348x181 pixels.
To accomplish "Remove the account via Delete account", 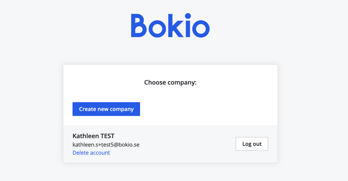I will [x=91, y=153].
